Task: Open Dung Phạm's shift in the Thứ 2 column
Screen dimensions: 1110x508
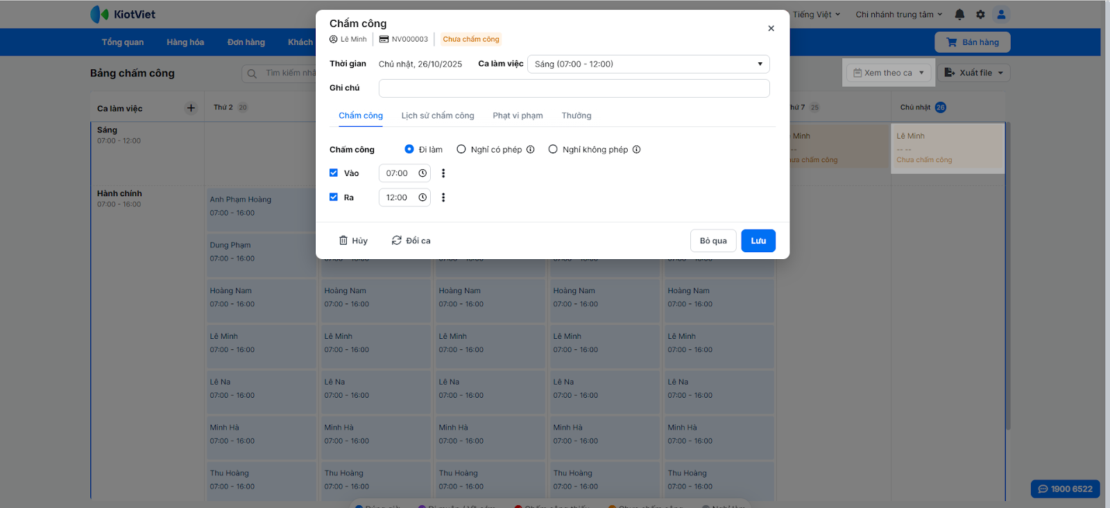Action: click(x=261, y=255)
